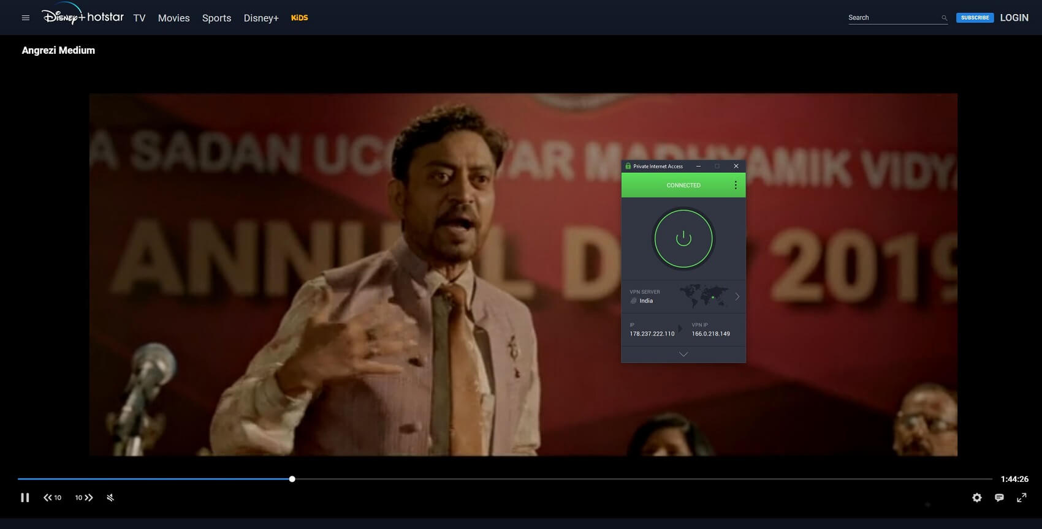This screenshot has height=529, width=1042.
Task: Click the Angrezi Medium title
Action: tap(58, 50)
